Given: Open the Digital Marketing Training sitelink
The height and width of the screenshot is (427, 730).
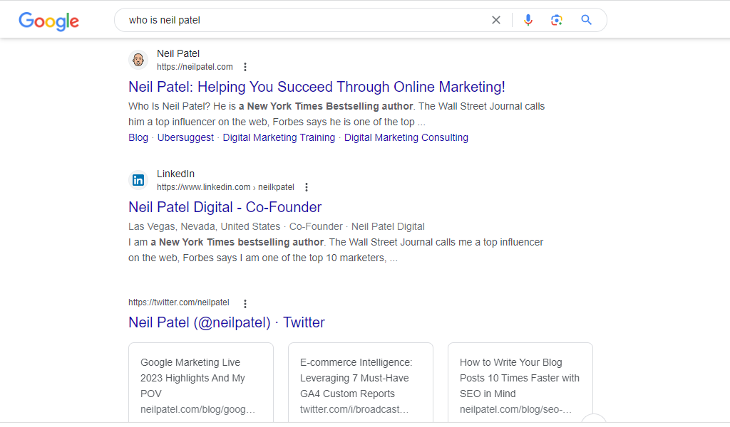Looking at the screenshot, I should pos(279,137).
